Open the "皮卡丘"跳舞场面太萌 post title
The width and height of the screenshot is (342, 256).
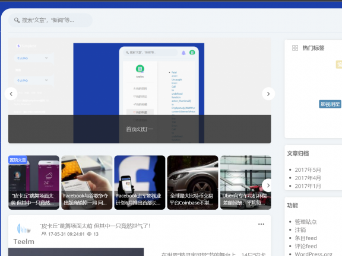[x=95, y=226]
